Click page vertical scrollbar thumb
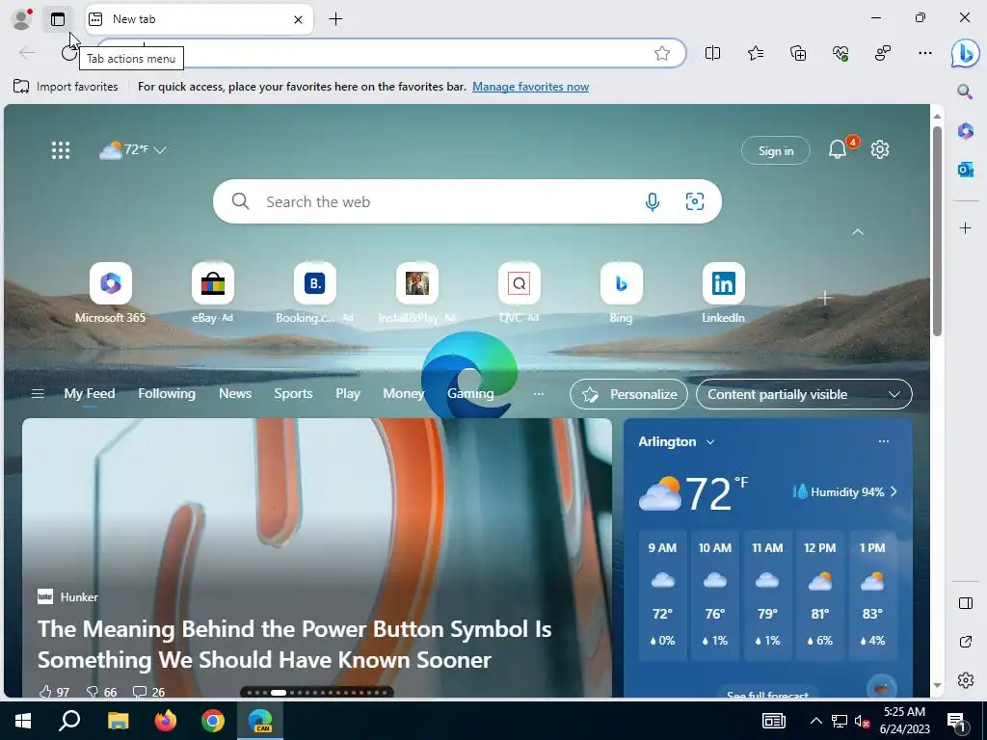This screenshot has width=987, height=740. point(937,231)
